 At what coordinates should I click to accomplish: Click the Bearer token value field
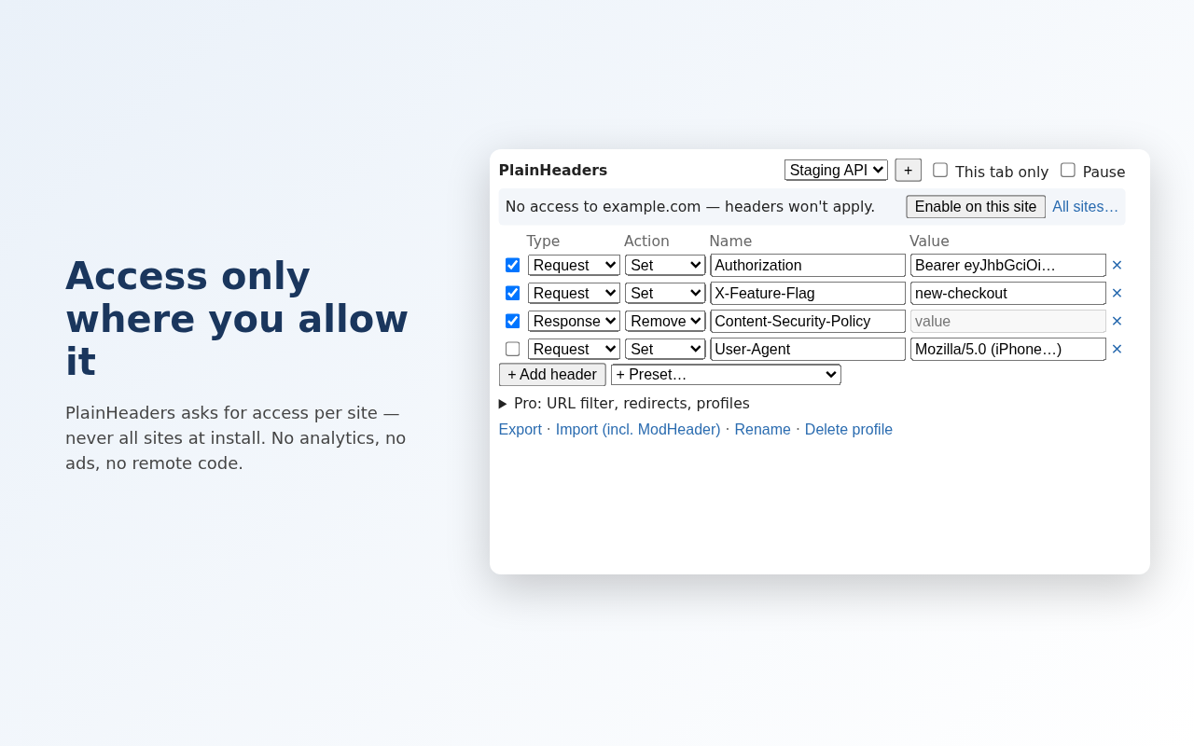point(1008,265)
